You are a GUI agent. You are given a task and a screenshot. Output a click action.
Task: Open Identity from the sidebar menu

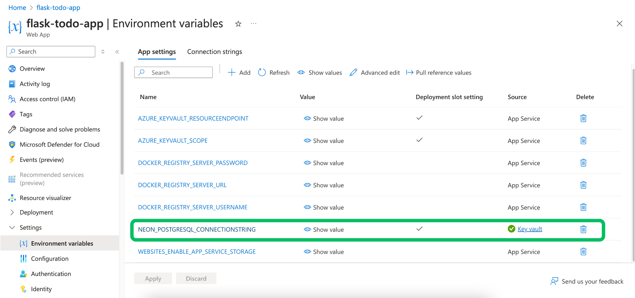click(41, 289)
